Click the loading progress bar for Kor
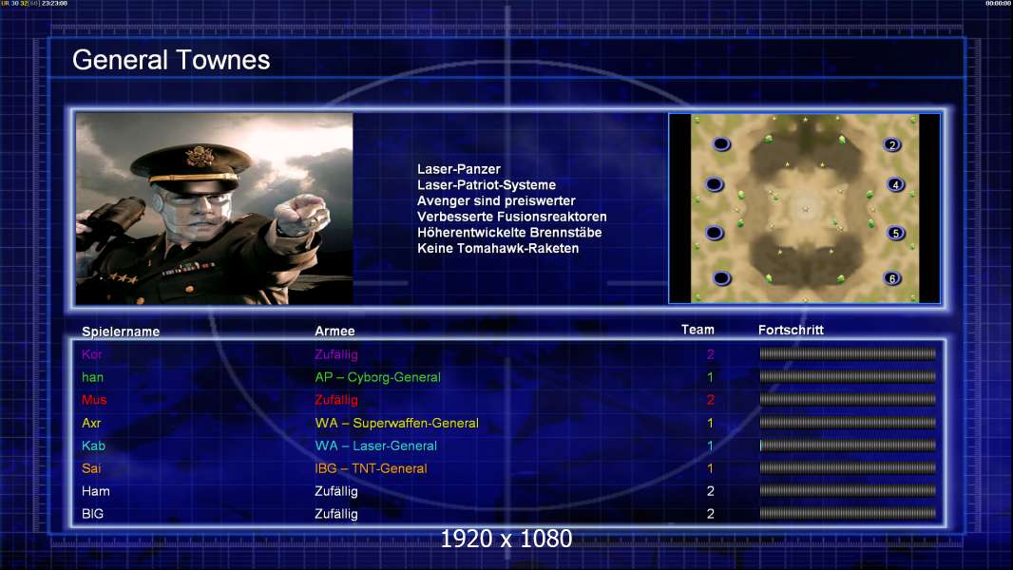Viewport: 1013px width, 570px height. pos(848,353)
